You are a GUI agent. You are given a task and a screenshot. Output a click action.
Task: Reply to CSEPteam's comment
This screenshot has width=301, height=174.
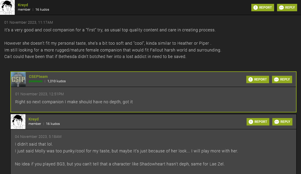coord(282,79)
